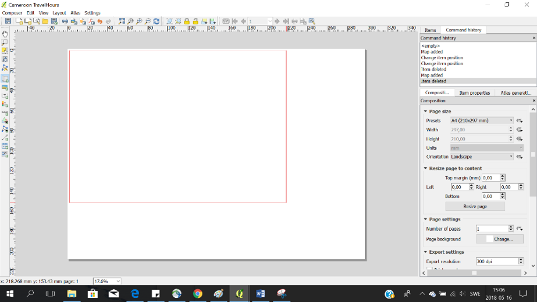
Task: Toggle the Preview Atlas icon
Action: (226, 21)
